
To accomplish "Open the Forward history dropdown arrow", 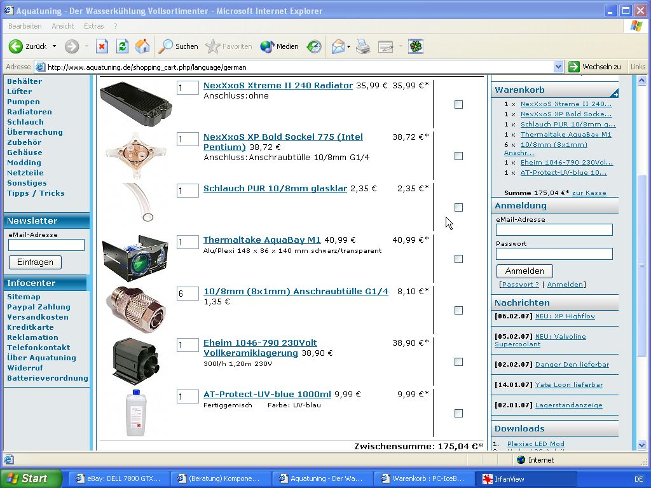I will coord(86,46).
